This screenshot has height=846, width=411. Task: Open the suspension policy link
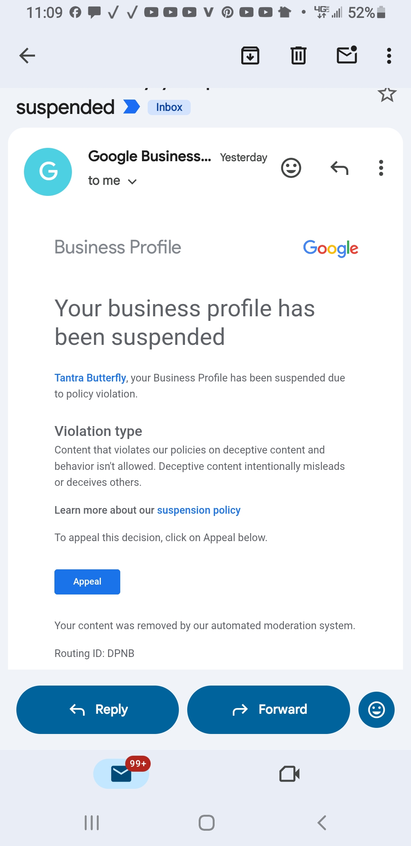pos(199,510)
